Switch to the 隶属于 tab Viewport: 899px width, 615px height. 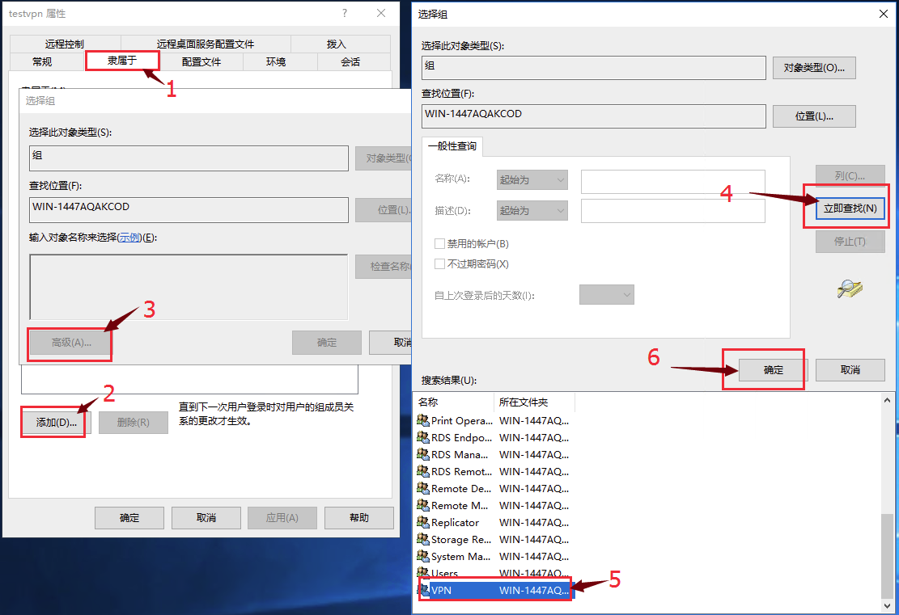coord(122,61)
